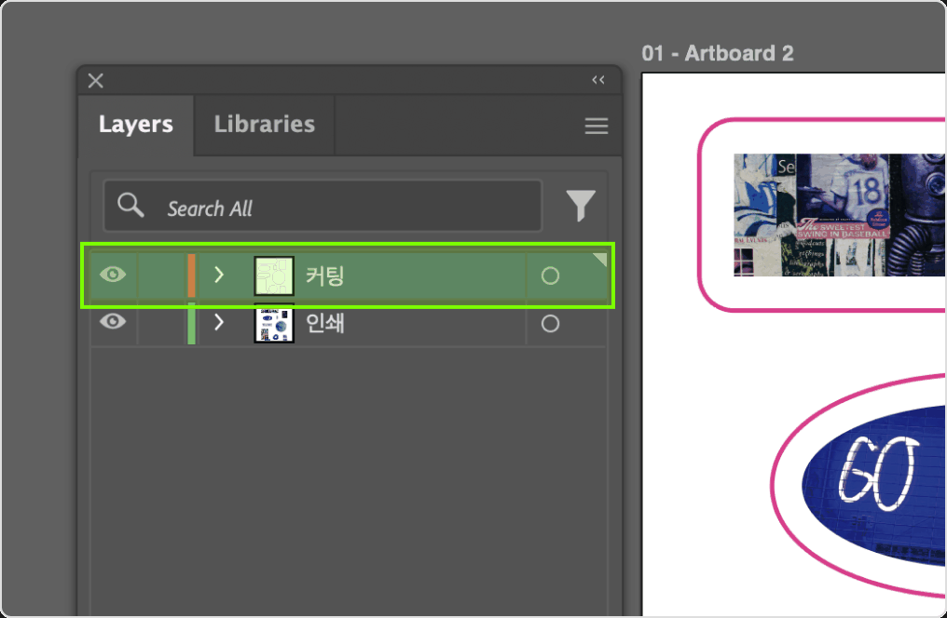947x618 pixels.
Task: Focus the Search All field
Action: [323, 207]
